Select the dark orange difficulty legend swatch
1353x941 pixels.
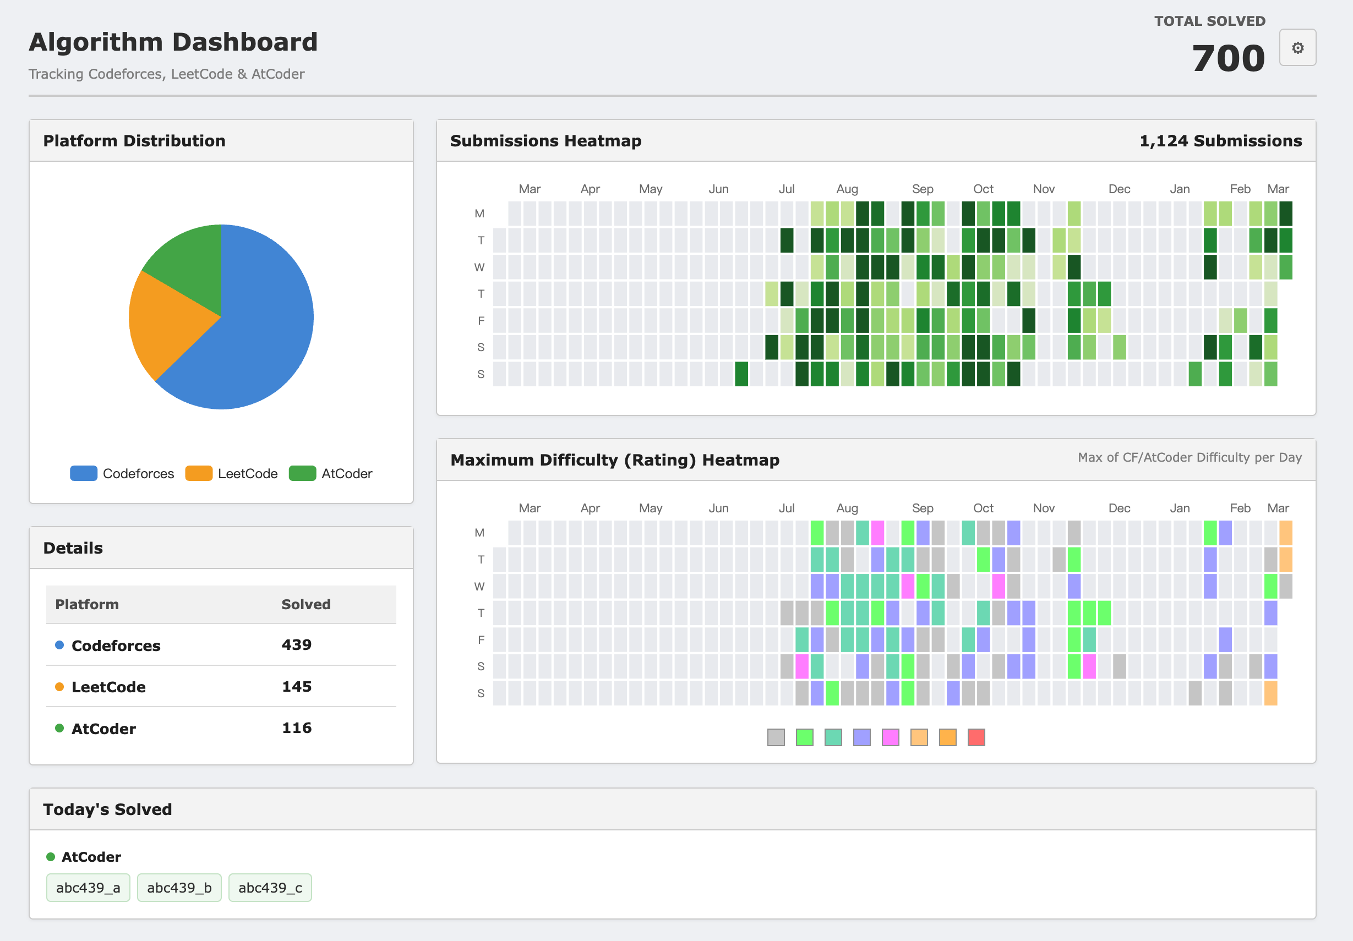click(947, 737)
